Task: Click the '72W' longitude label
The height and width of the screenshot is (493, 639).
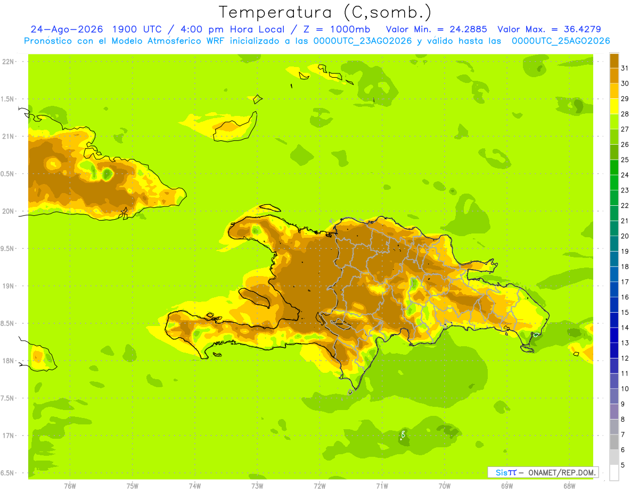Action: pyautogui.click(x=320, y=486)
